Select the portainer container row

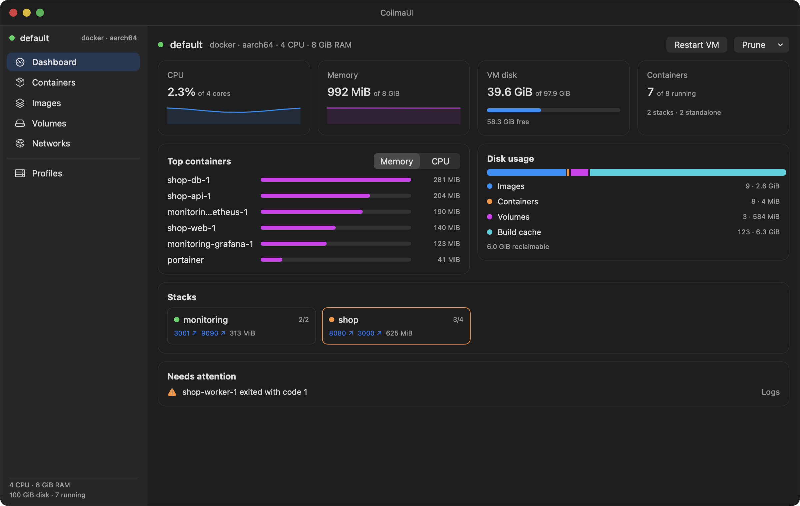click(314, 260)
